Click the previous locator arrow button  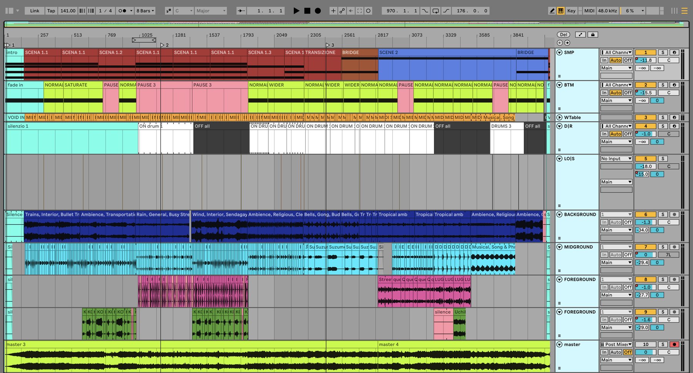pos(560,43)
